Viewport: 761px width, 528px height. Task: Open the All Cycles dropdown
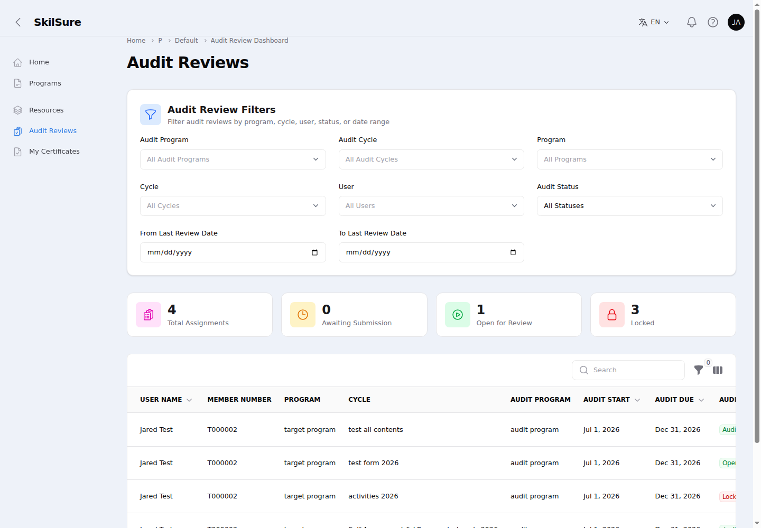233,206
